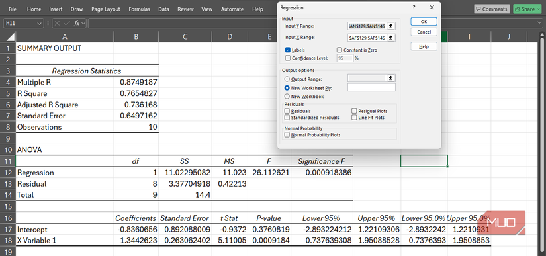Click Cancel in the Regression dialog
The image size is (546, 256).
point(424,32)
